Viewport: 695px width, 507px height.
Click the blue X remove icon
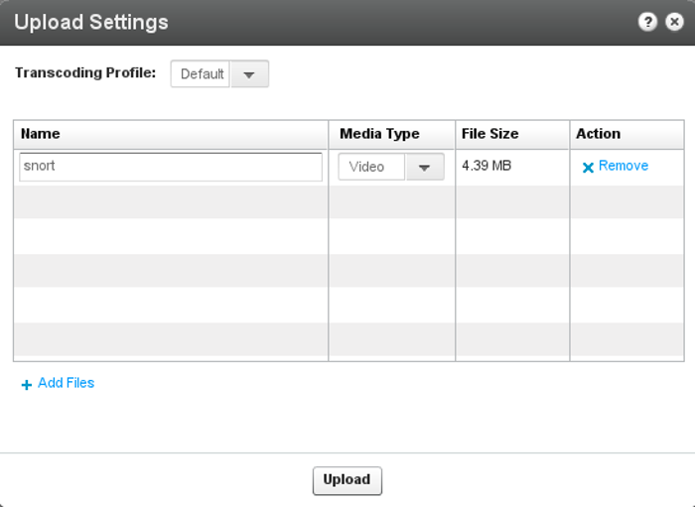pos(588,168)
